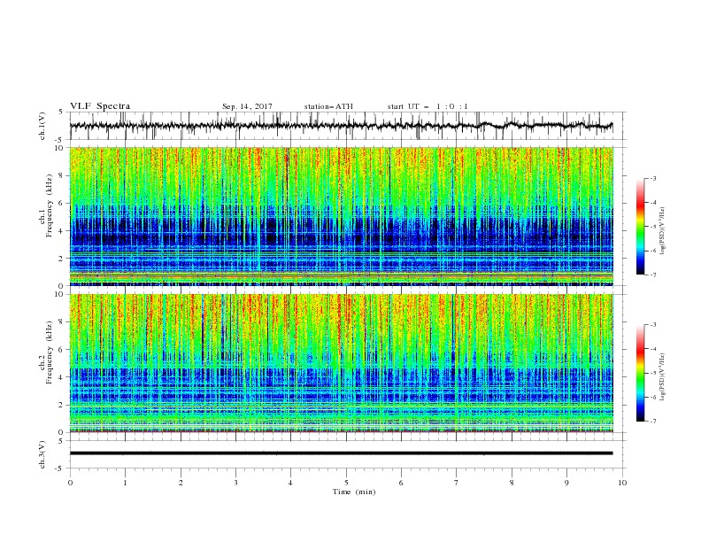Viewport: 701px width, 542px height.
Task: Click the ch.3 flat voltage trace
Action: click(341, 453)
